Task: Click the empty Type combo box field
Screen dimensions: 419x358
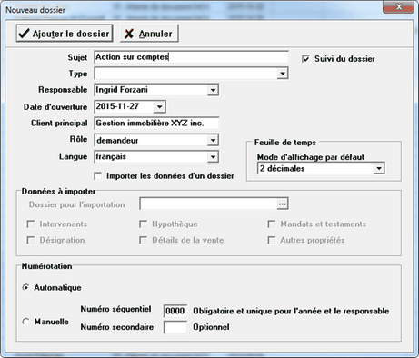Action: (x=185, y=74)
